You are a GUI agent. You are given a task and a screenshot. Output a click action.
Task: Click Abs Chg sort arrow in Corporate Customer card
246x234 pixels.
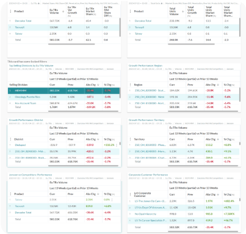[218, 194]
